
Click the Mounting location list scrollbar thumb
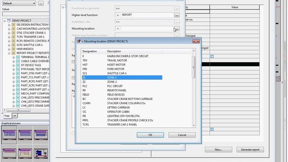coord(193,67)
